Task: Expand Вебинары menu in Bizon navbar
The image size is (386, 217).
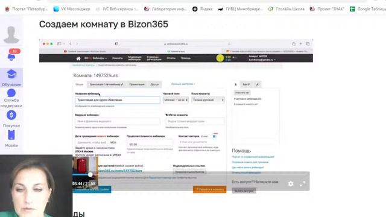Action: click(x=100, y=58)
